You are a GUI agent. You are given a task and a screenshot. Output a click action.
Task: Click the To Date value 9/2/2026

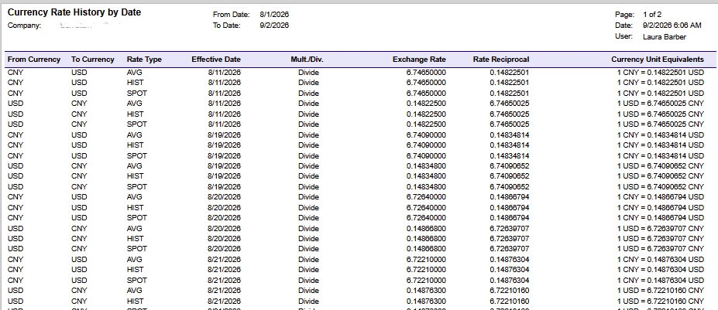point(274,26)
